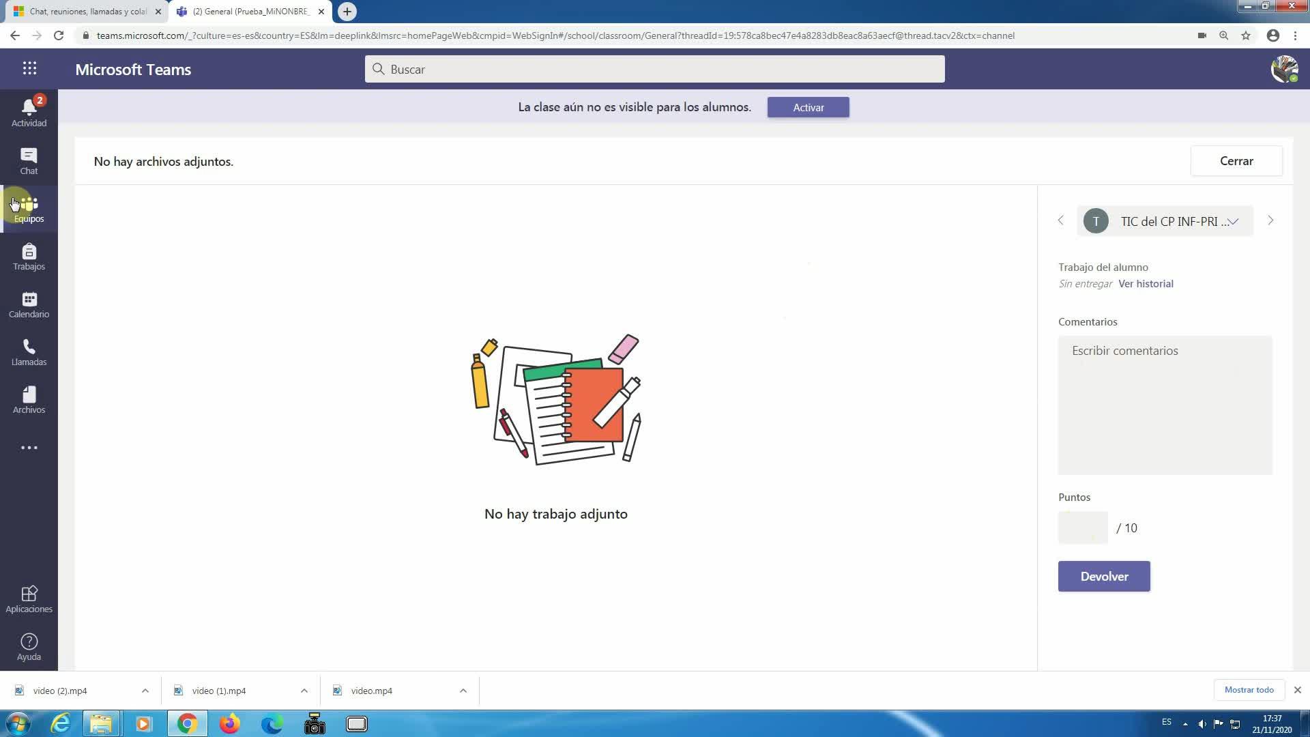
Task: Go to next student chevron
Action: tap(1270, 220)
